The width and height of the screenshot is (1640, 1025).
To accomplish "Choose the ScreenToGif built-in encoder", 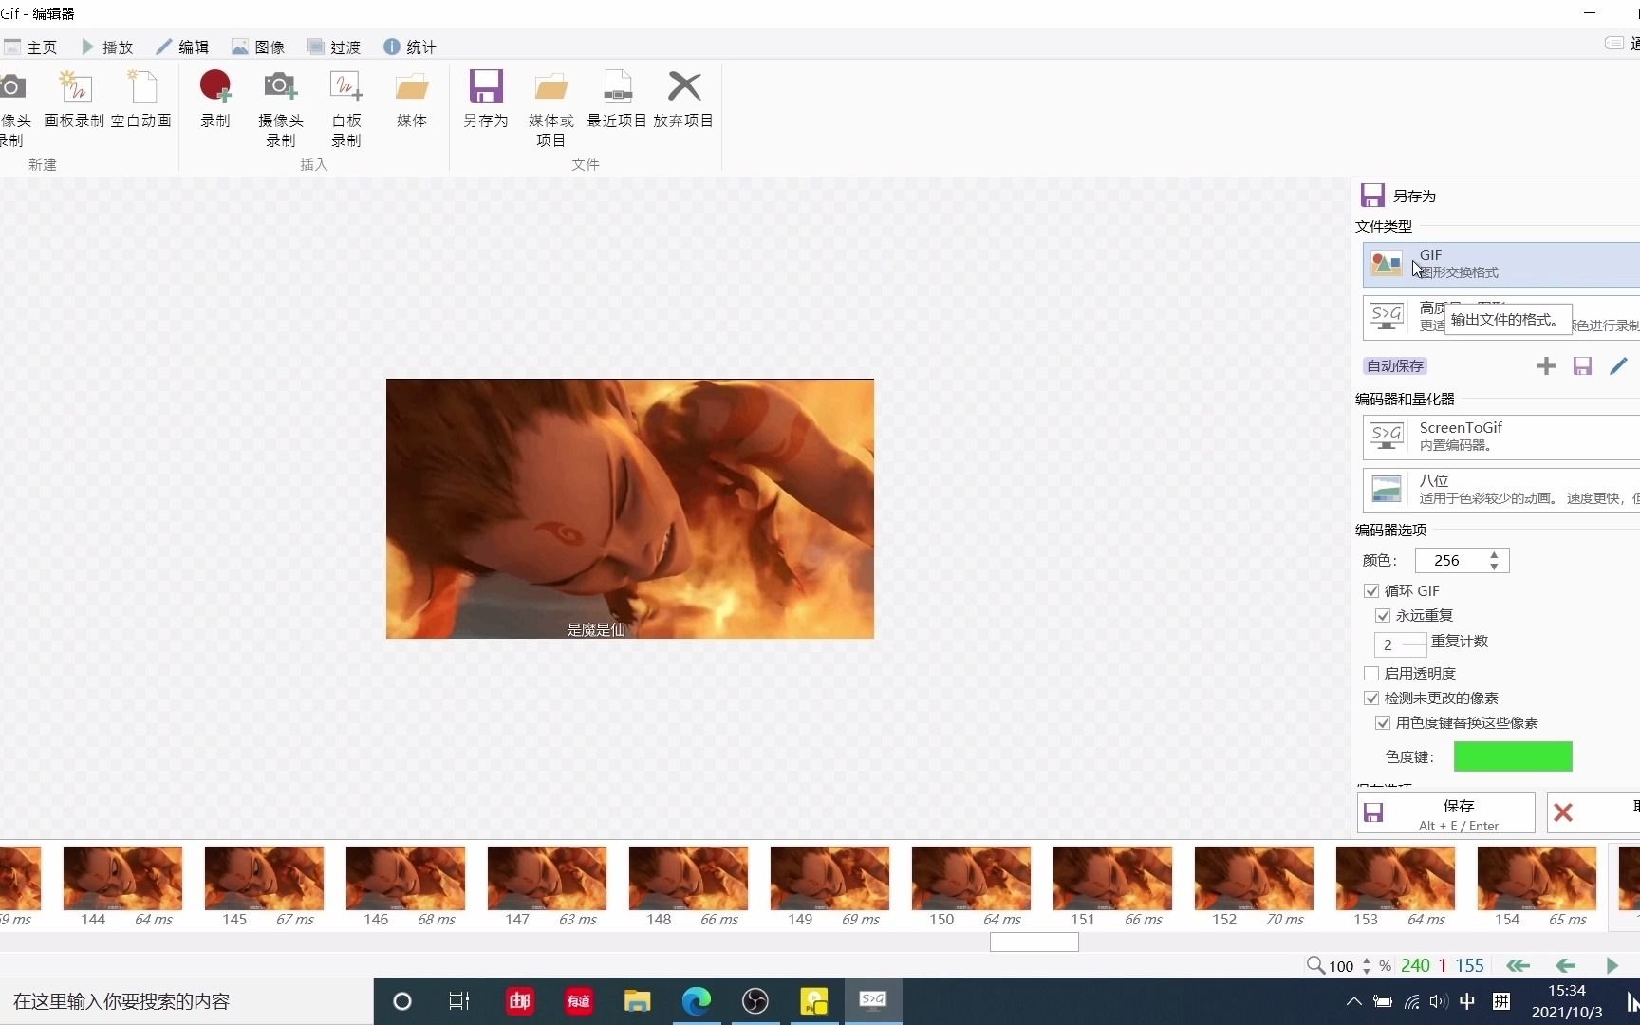I will (x=1501, y=437).
